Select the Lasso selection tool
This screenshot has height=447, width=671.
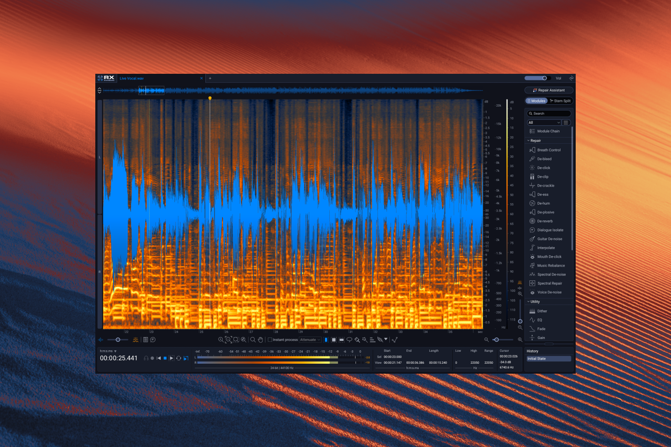click(x=349, y=339)
